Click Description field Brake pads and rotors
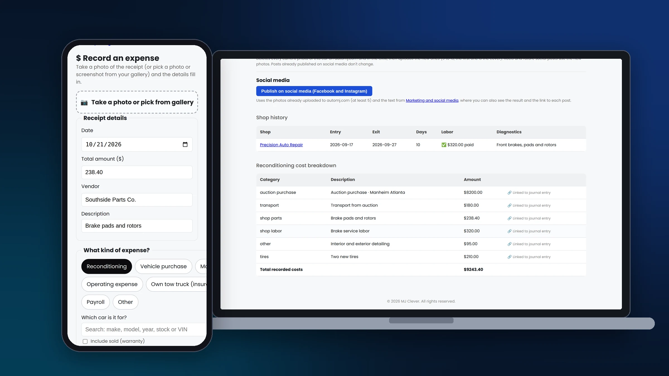Viewport: 669px width, 376px height. 137,226
